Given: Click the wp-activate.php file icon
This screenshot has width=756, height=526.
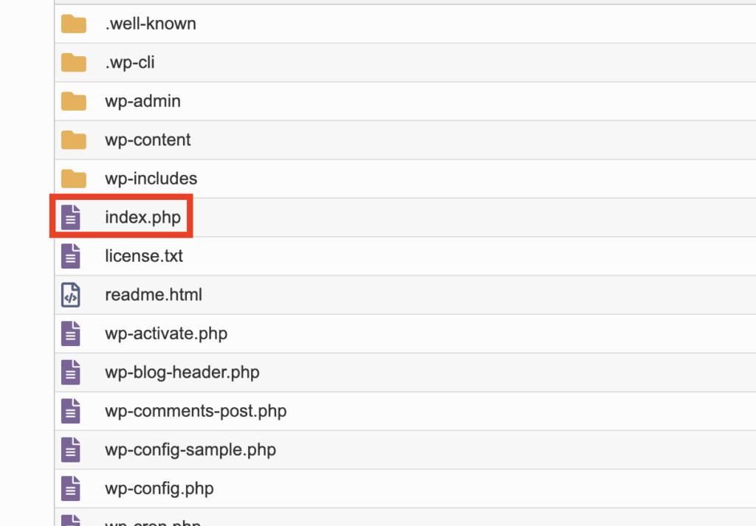Looking at the screenshot, I should (70, 333).
